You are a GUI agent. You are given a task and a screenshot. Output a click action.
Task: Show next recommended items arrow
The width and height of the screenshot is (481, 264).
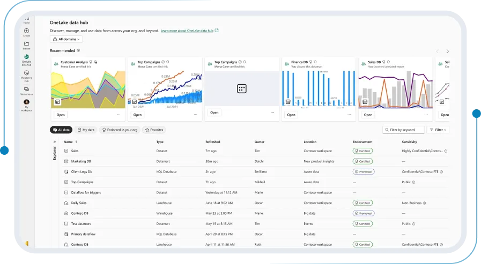448,51
